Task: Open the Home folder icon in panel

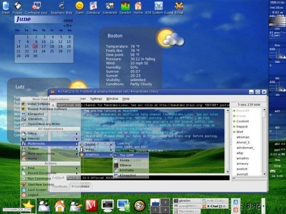Action: click(60, 206)
